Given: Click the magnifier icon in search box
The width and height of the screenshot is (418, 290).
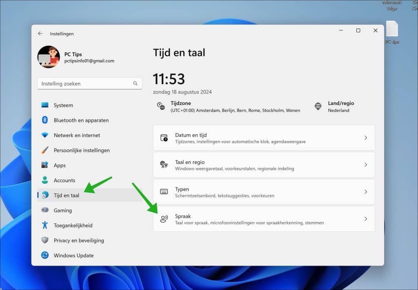Looking at the screenshot, I should point(136,83).
